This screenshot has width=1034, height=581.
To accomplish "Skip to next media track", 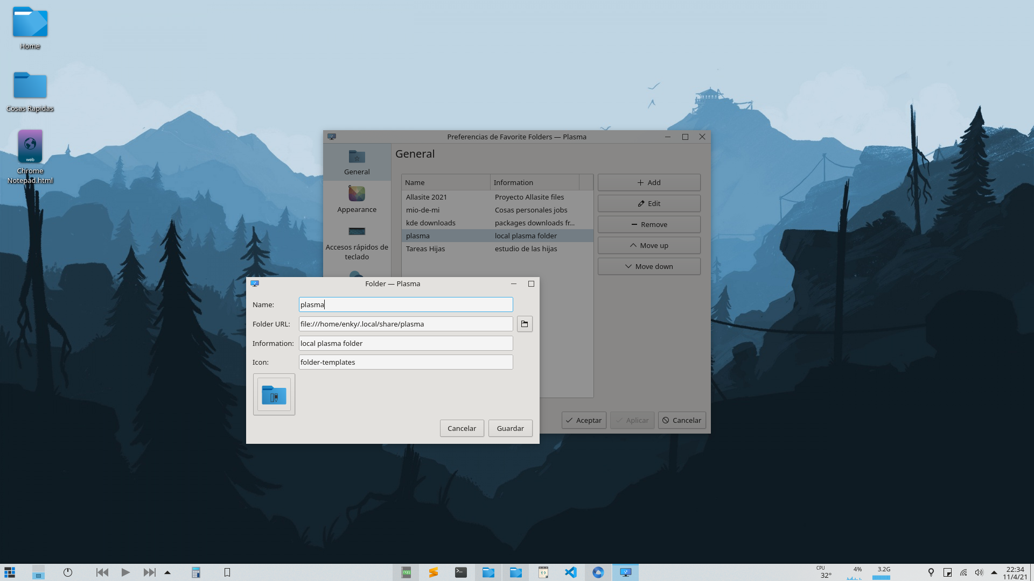I will [149, 572].
